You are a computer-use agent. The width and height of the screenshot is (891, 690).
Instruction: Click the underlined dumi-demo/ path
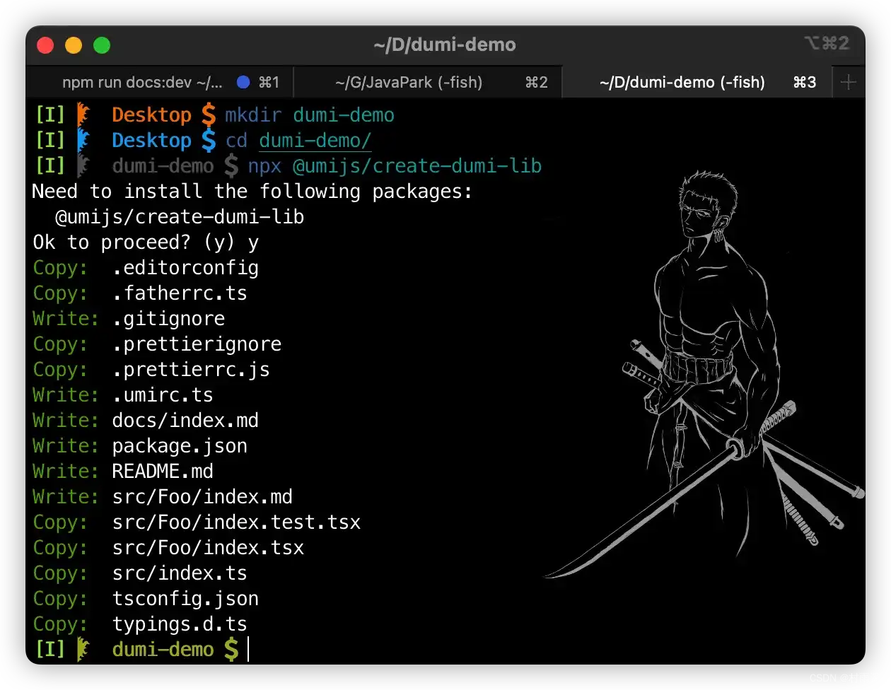pos(315,141)
